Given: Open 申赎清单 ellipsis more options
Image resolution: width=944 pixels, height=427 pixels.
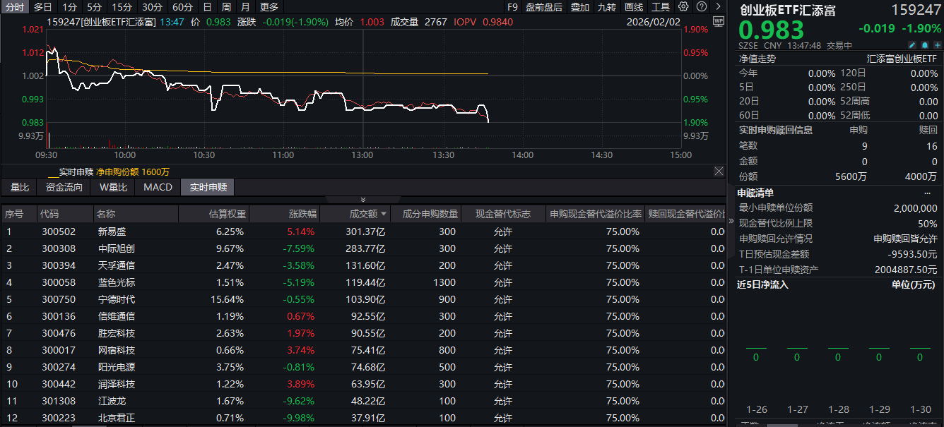Looking at the screenshot, I should pyautogui.click(x=927, y=193).
